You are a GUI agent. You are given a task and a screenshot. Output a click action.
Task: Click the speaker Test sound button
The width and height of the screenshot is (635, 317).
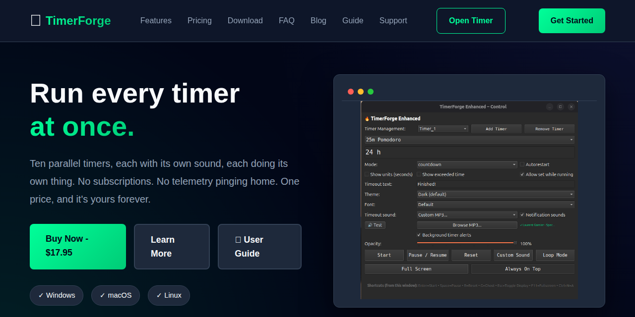click(x=375, y=225)
